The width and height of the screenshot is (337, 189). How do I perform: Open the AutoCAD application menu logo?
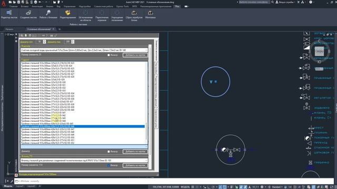(x=4, y=3)
